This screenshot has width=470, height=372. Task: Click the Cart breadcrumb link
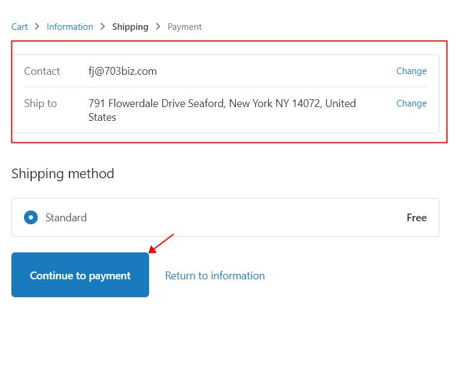pyautogui.click(x=20, y=27)
